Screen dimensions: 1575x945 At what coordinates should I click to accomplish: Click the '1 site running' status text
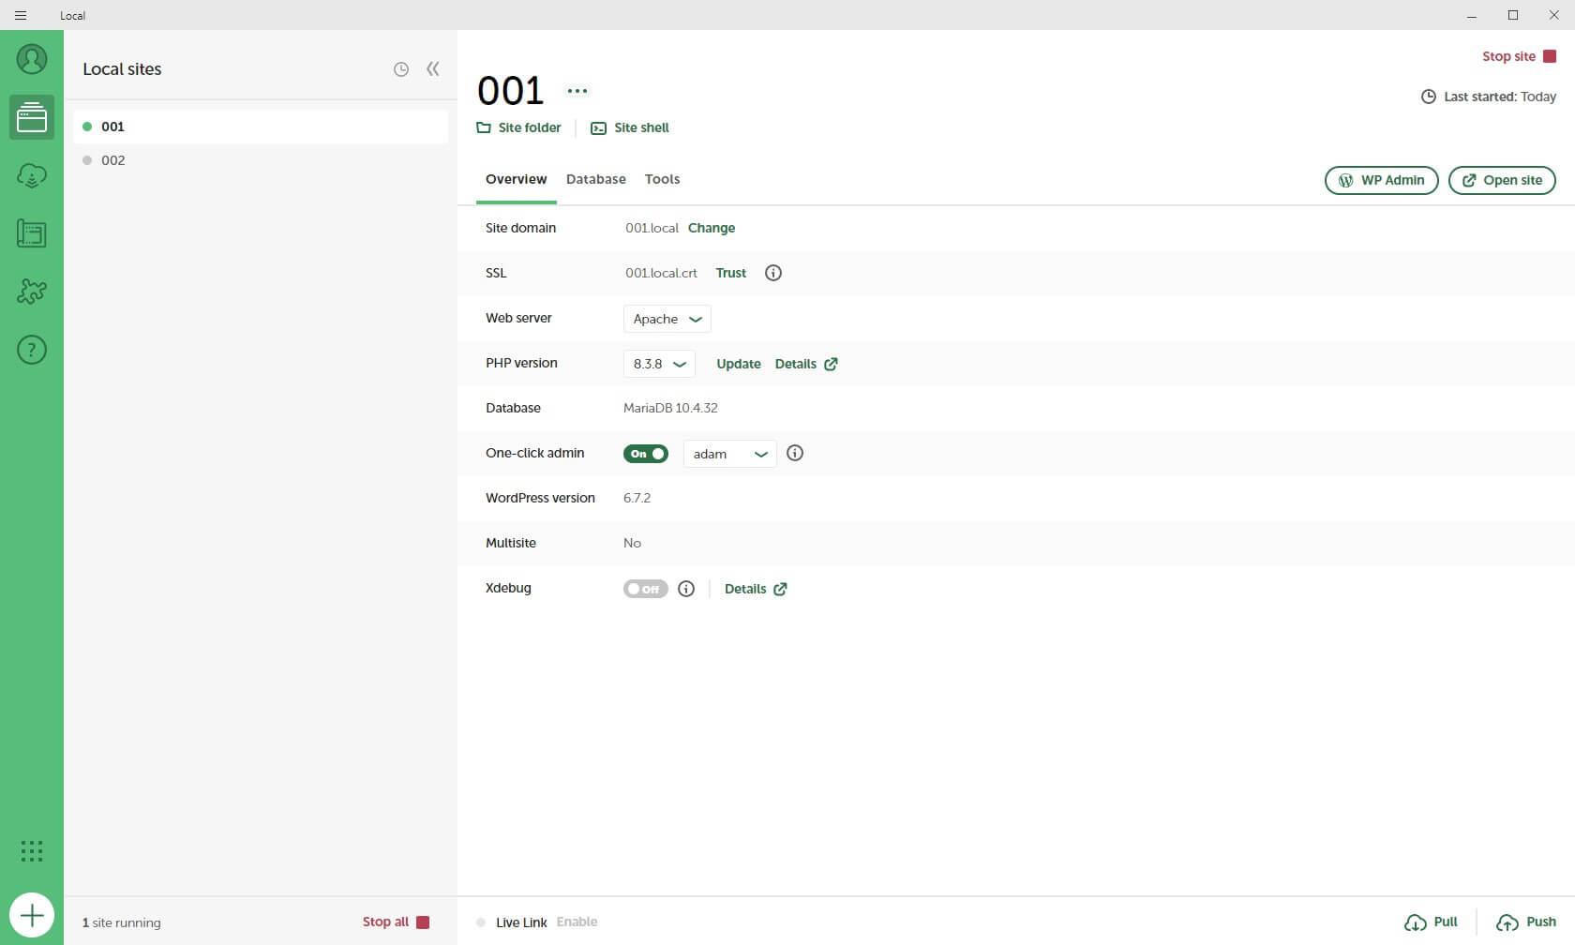click(x=122, y=922)
